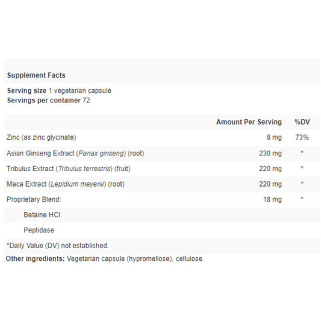Select the Asian Ginseng Extract row
This screenshot has height=321, width=321.
(162, 154)
